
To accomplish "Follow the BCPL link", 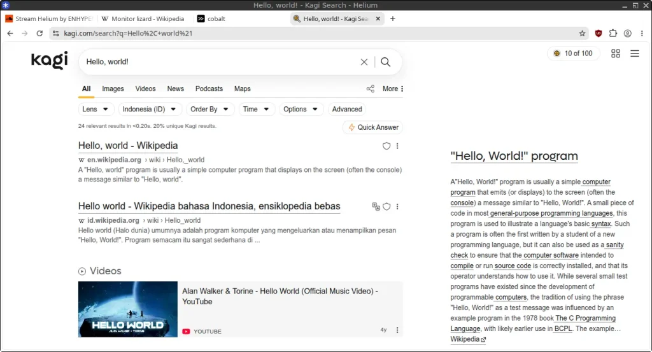I will [x=563, y=328].
